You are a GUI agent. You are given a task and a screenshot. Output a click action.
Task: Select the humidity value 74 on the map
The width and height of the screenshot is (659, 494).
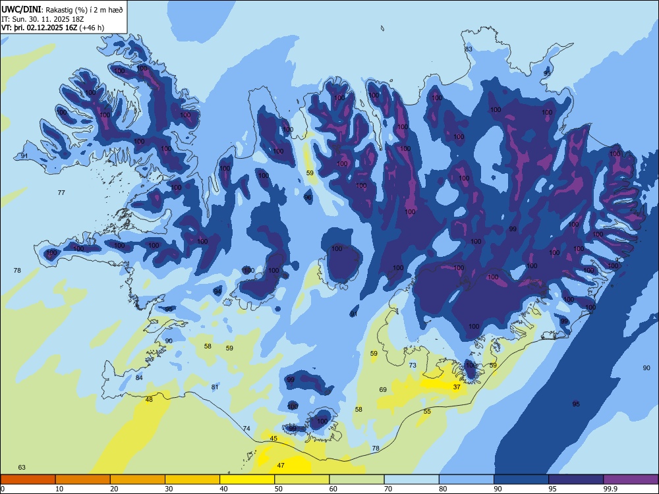click(246, 429)
